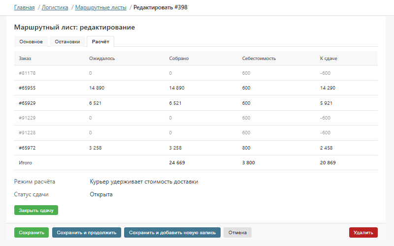
Task: Click the К сдаче column header
Action: click(328, 59)
